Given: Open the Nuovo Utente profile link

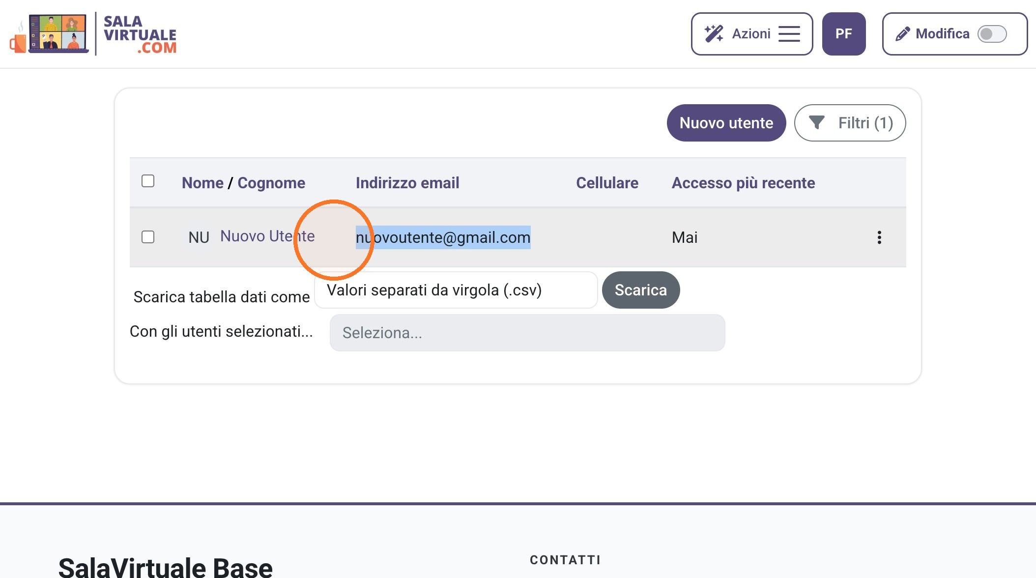Looking at the screenshot, I should pyautogui.click(x=267, y=236).
